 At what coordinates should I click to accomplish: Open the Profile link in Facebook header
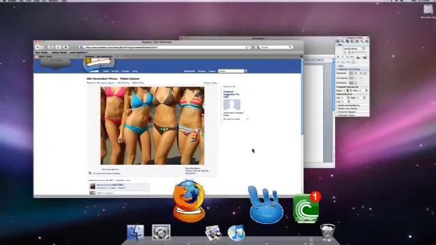(x=115, y=71)
